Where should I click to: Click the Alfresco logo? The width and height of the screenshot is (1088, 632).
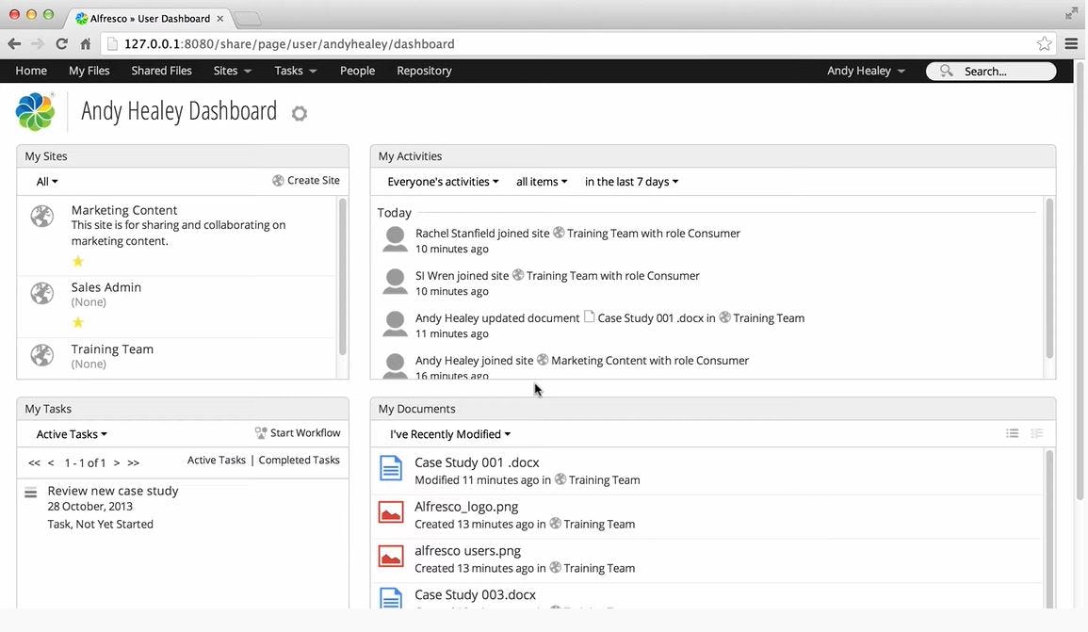click(x=35, y=111)
